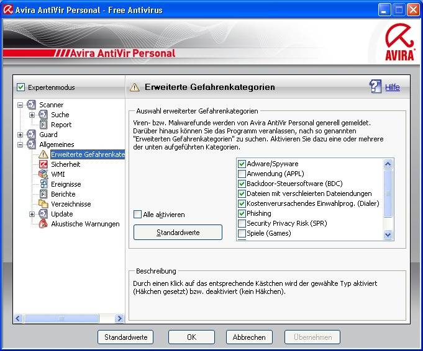The height and width of the screenshot is (351, 423).
Task: Click the WMI icon
Action: click(43, 174)
